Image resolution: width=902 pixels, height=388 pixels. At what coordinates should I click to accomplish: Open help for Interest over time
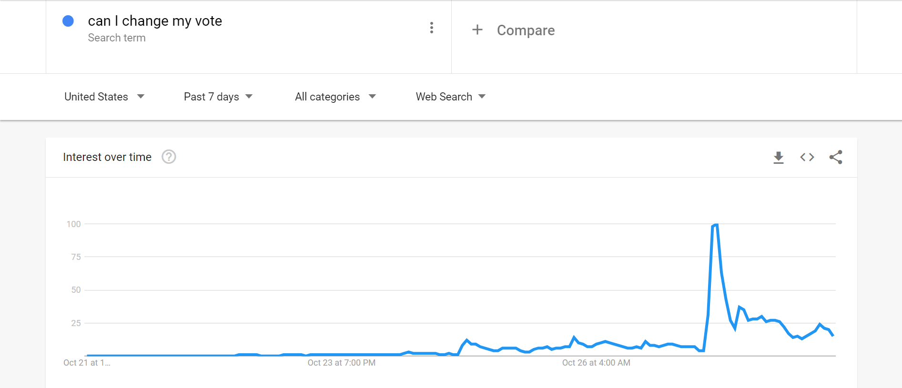(169, 157)
